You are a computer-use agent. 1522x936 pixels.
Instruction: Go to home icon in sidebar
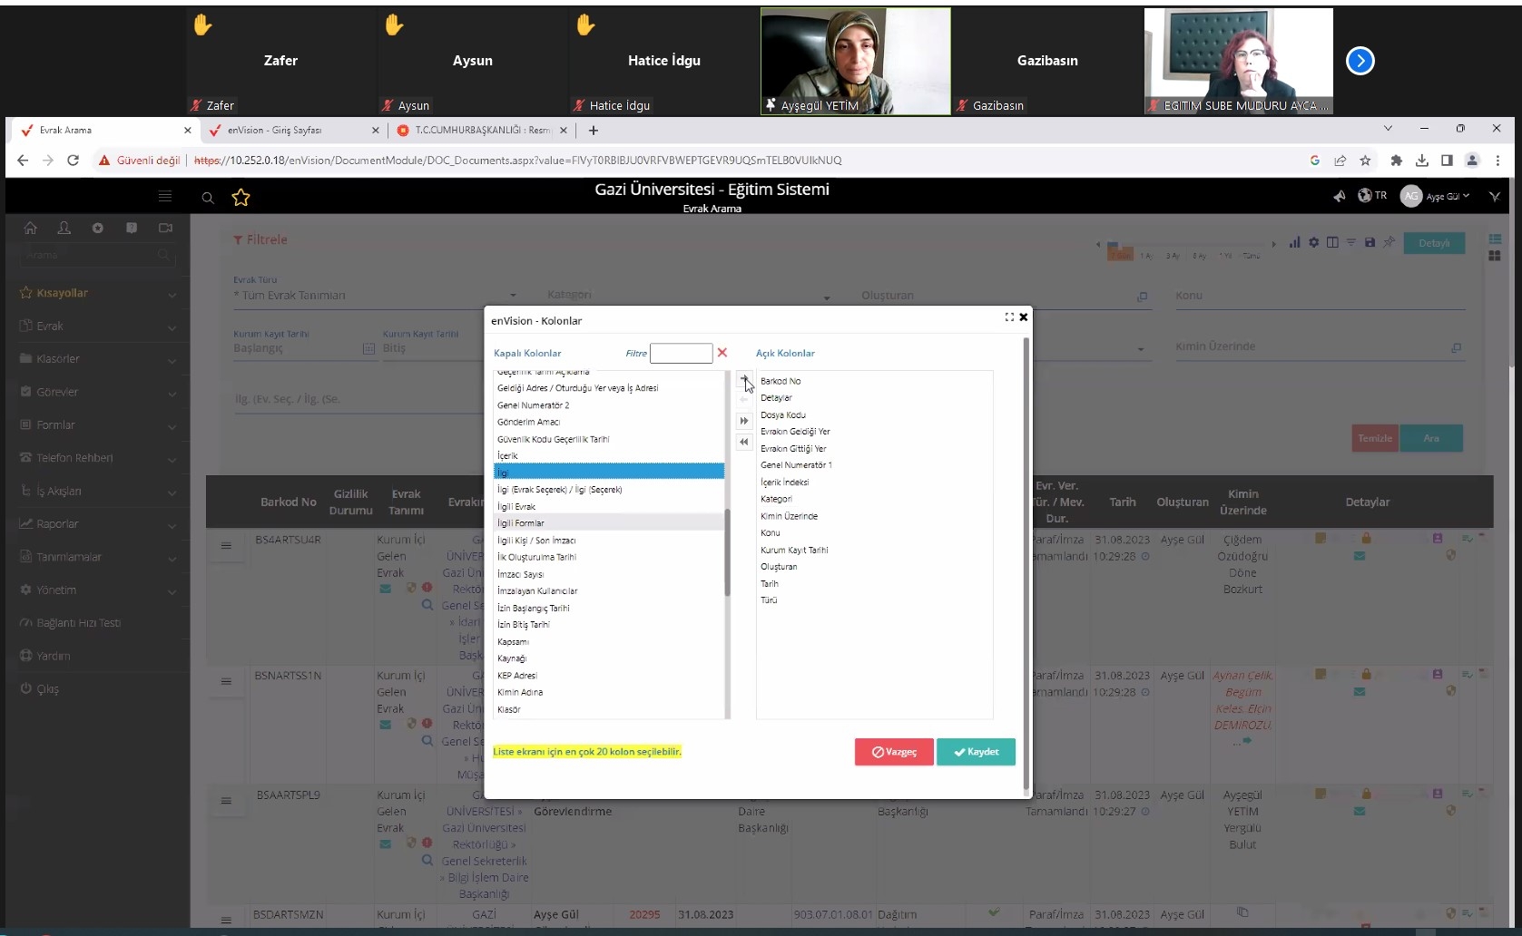click(30, 228)
